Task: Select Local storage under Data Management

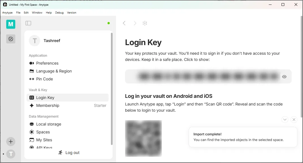Action: pyautogui.click(x=48, y=124)
